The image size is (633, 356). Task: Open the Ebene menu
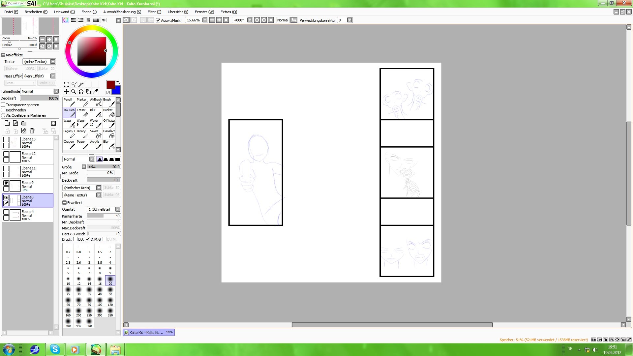tap(89, 12)
